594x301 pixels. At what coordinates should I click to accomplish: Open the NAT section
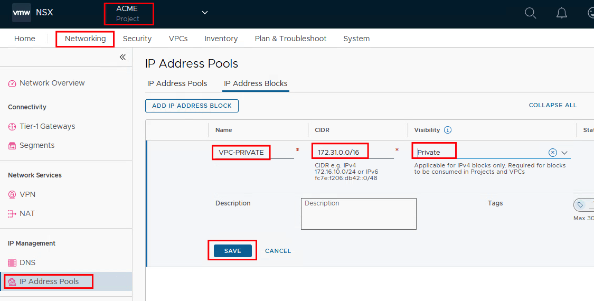(x=27, y=213)
